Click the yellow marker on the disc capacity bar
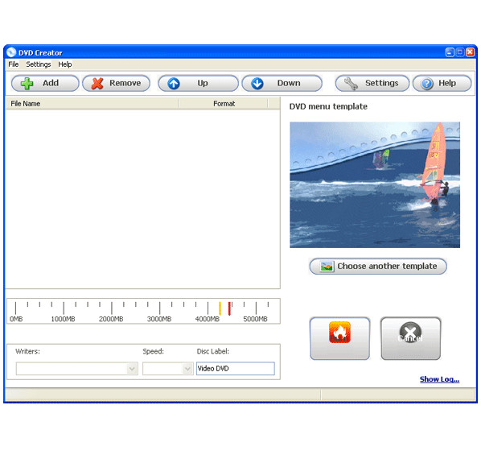Image resolution: width=481 pixels, height=459 pixels. tap(220, 308)
